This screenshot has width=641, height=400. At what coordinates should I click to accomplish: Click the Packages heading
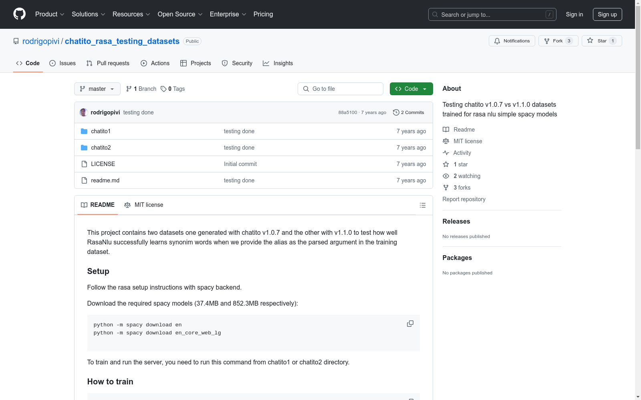(457, 258)
